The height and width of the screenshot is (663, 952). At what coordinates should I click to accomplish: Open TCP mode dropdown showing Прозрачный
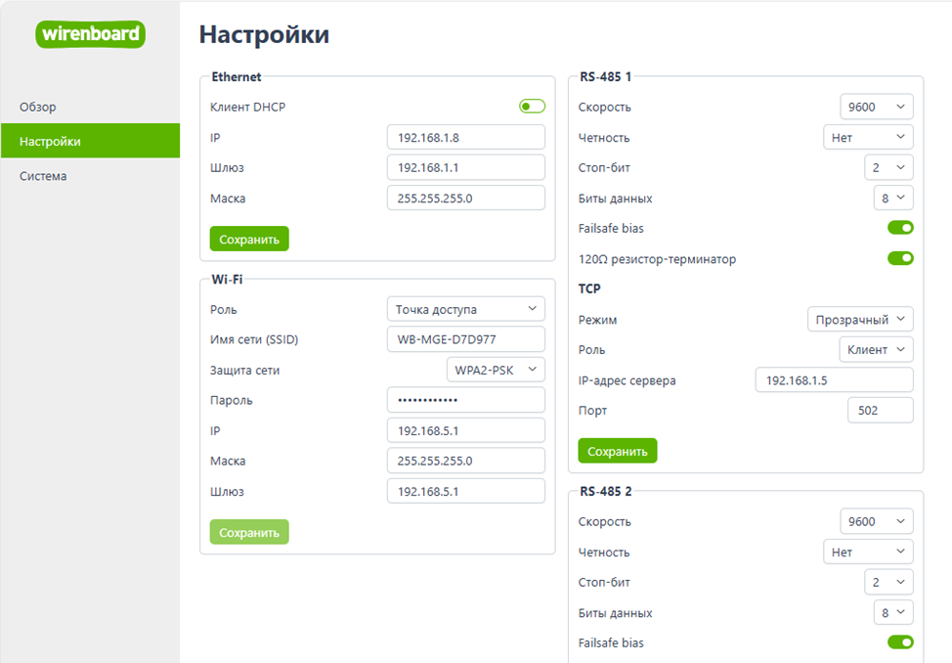860,319
